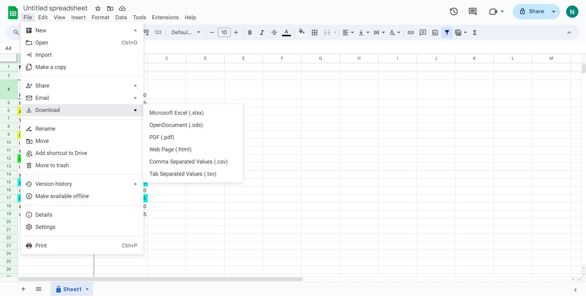Click the font size input field
Screen dimensions: 586x296
click(x=224, y=32)
